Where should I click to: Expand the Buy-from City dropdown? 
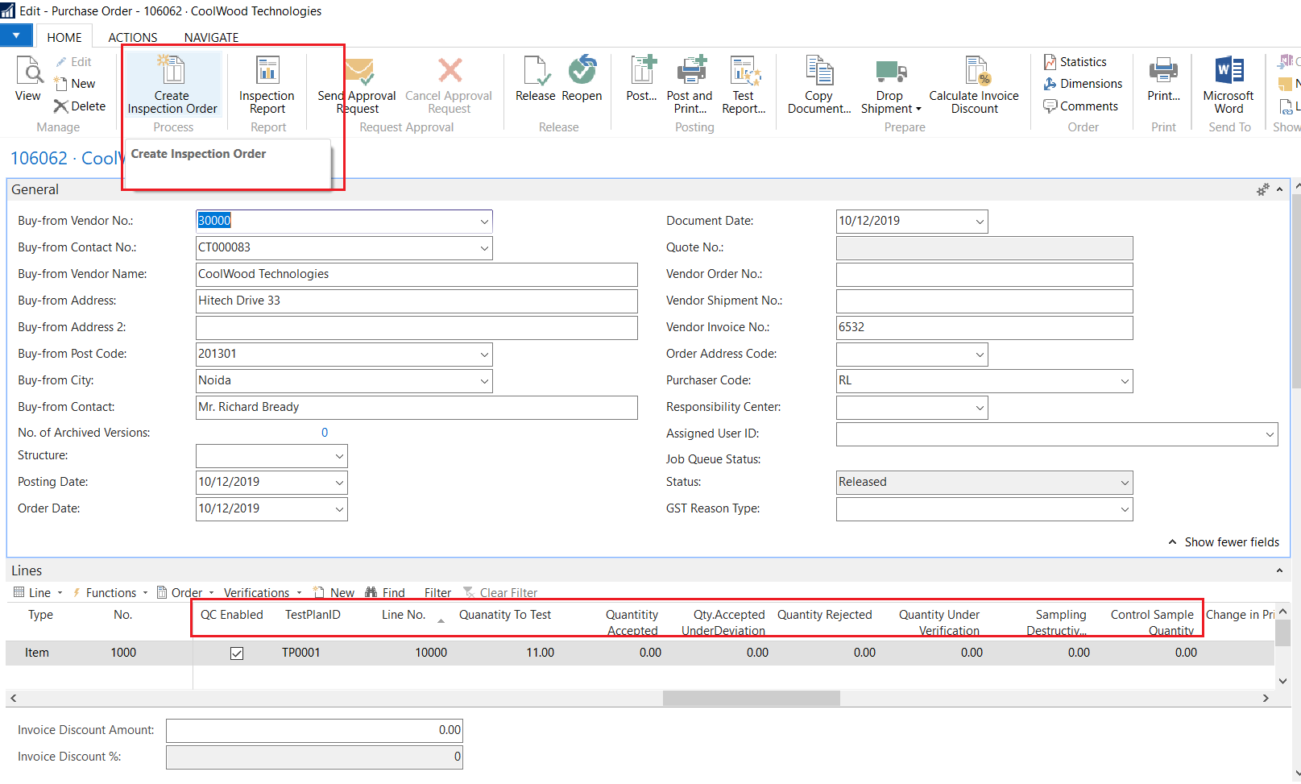coord(484,381)
